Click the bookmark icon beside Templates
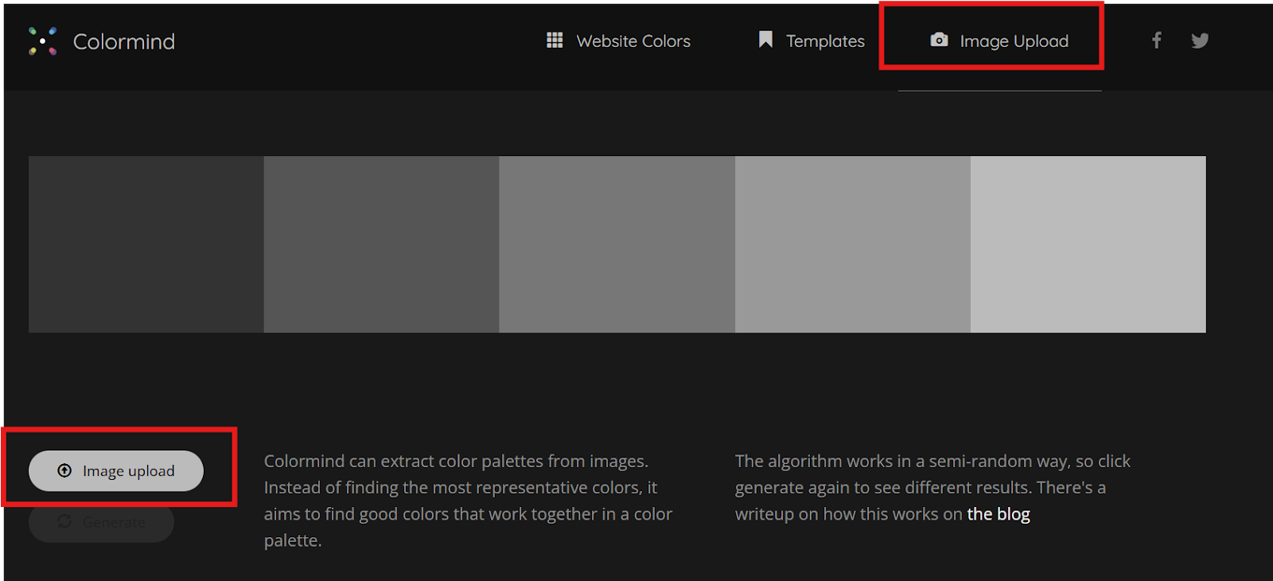Viewport: 1273px width, 581px height. pyautogui.click(x=765, y=40)
